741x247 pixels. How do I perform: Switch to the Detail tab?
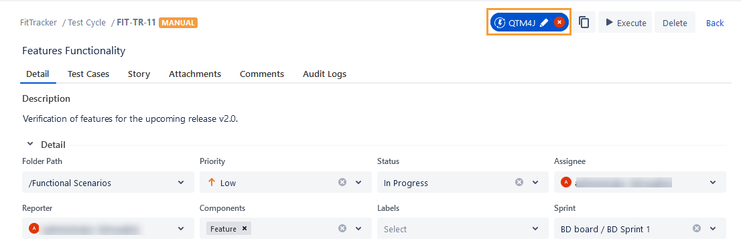pos(38,74)
